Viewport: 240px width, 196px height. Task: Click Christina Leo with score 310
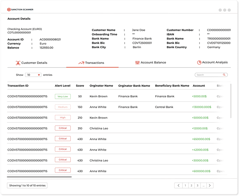point(99,128)
